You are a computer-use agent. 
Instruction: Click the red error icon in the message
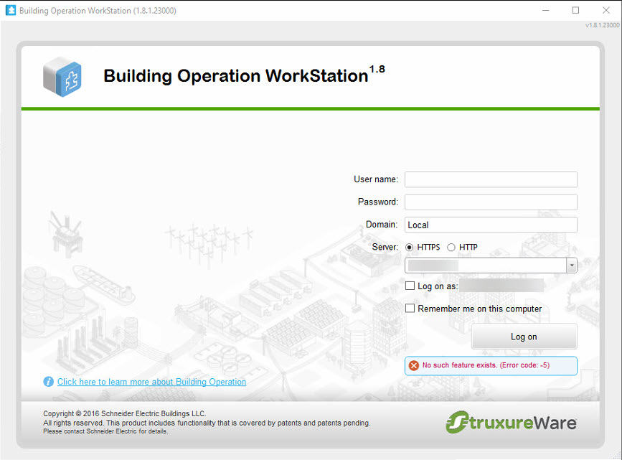click(414, 365)
